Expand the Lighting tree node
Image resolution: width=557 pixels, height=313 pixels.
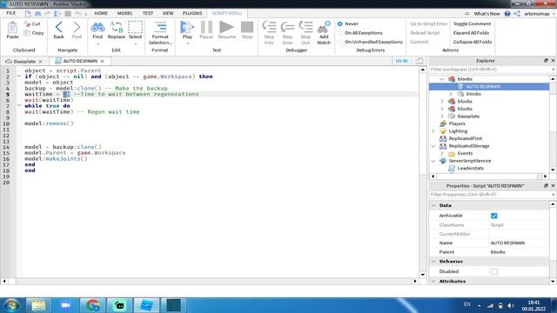click(433, 131)
